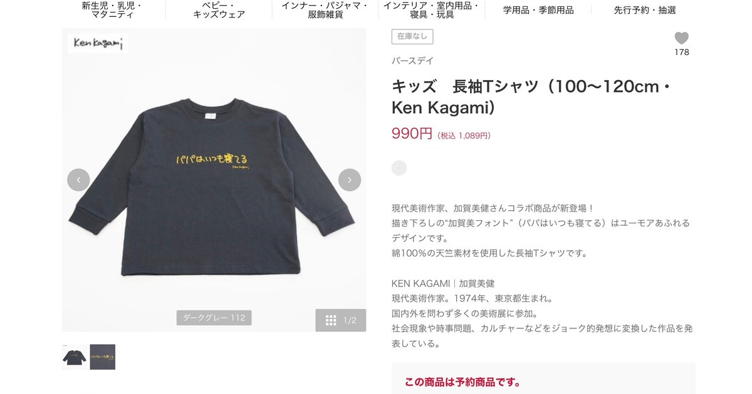Click the Ken Kagami brand logo
Viewport: 752px width, 394px height.
point(98,43)
